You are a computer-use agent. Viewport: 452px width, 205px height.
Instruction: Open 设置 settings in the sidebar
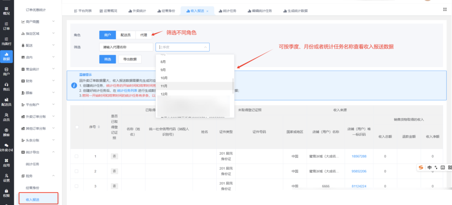[6, 178]
